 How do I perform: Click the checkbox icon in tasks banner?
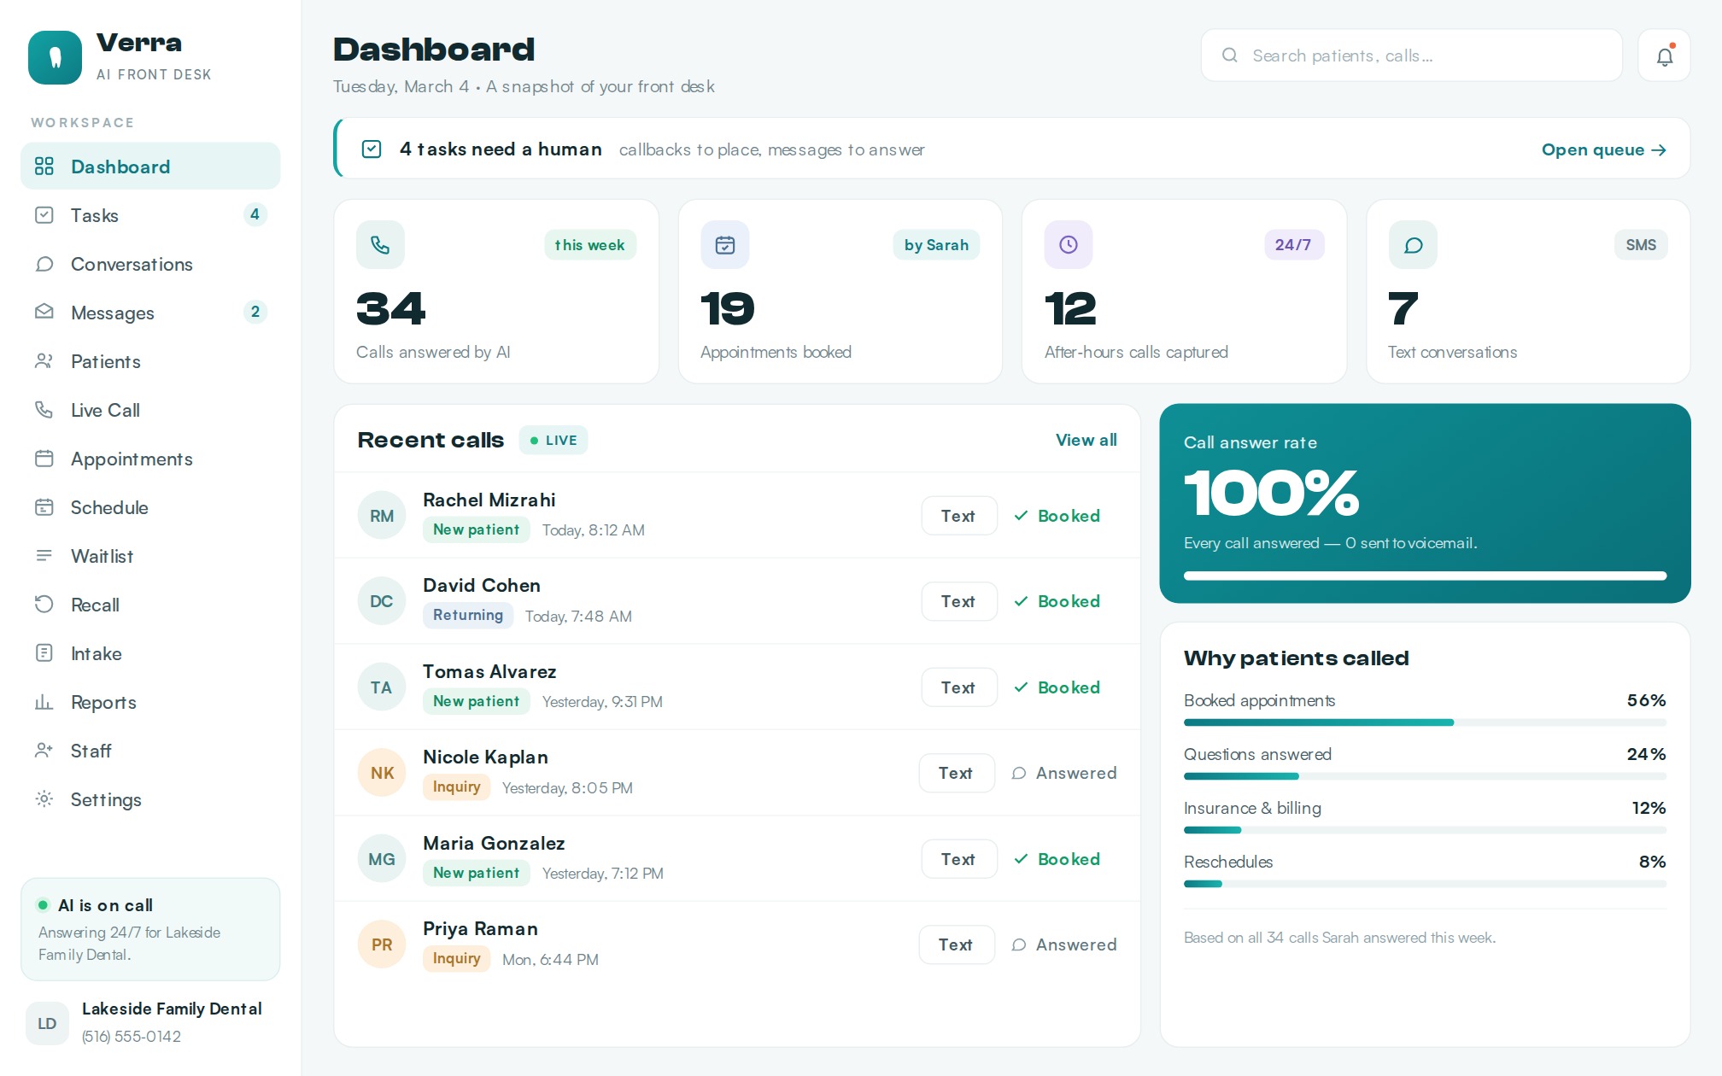pyautogui.click(x=372, y=149)
